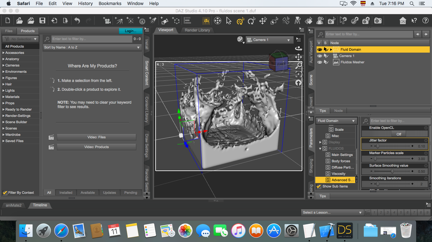The height and width of the screenshot is (242, 432).
Task: Toggle the Show Sub Items checkbox
Action: click(x=319, y=186)
